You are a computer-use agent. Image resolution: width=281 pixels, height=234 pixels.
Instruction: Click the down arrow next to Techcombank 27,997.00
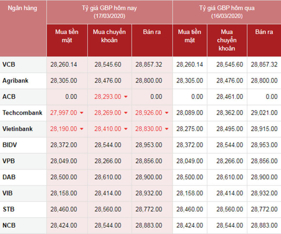[82, 113]
